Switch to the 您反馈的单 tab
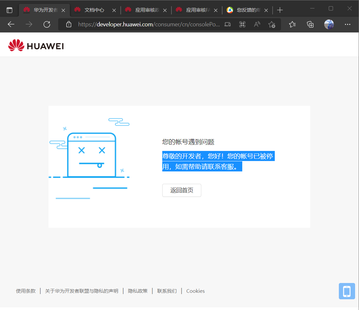This screenshot has height=310, width=359. click(248, 10)
